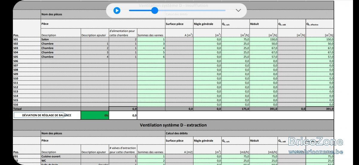Click the Ventilation système D - extraction title
The width and height of the screenshot is (359, 165).
173,125
